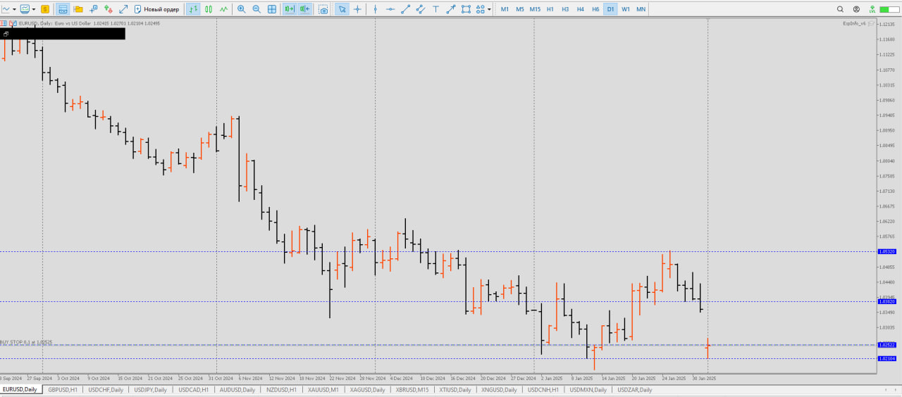Click the LVL signals icon
Image resolution: width=902 pixels, height=397 pixels.
pyautogui.click(x=872, y=9)
